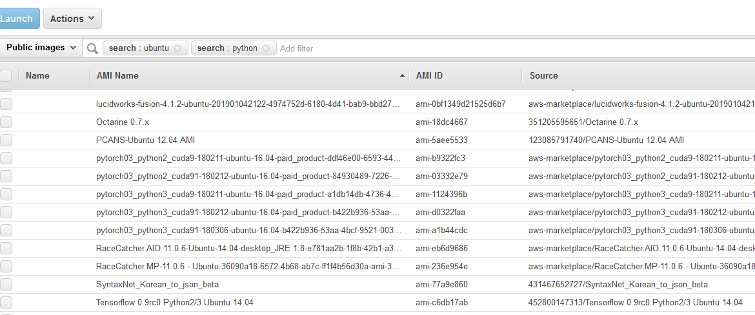Check the RaceCatcher.MP-11.0.6 row checkbox
Screen dimensions: 755x315
pos(6,267)
